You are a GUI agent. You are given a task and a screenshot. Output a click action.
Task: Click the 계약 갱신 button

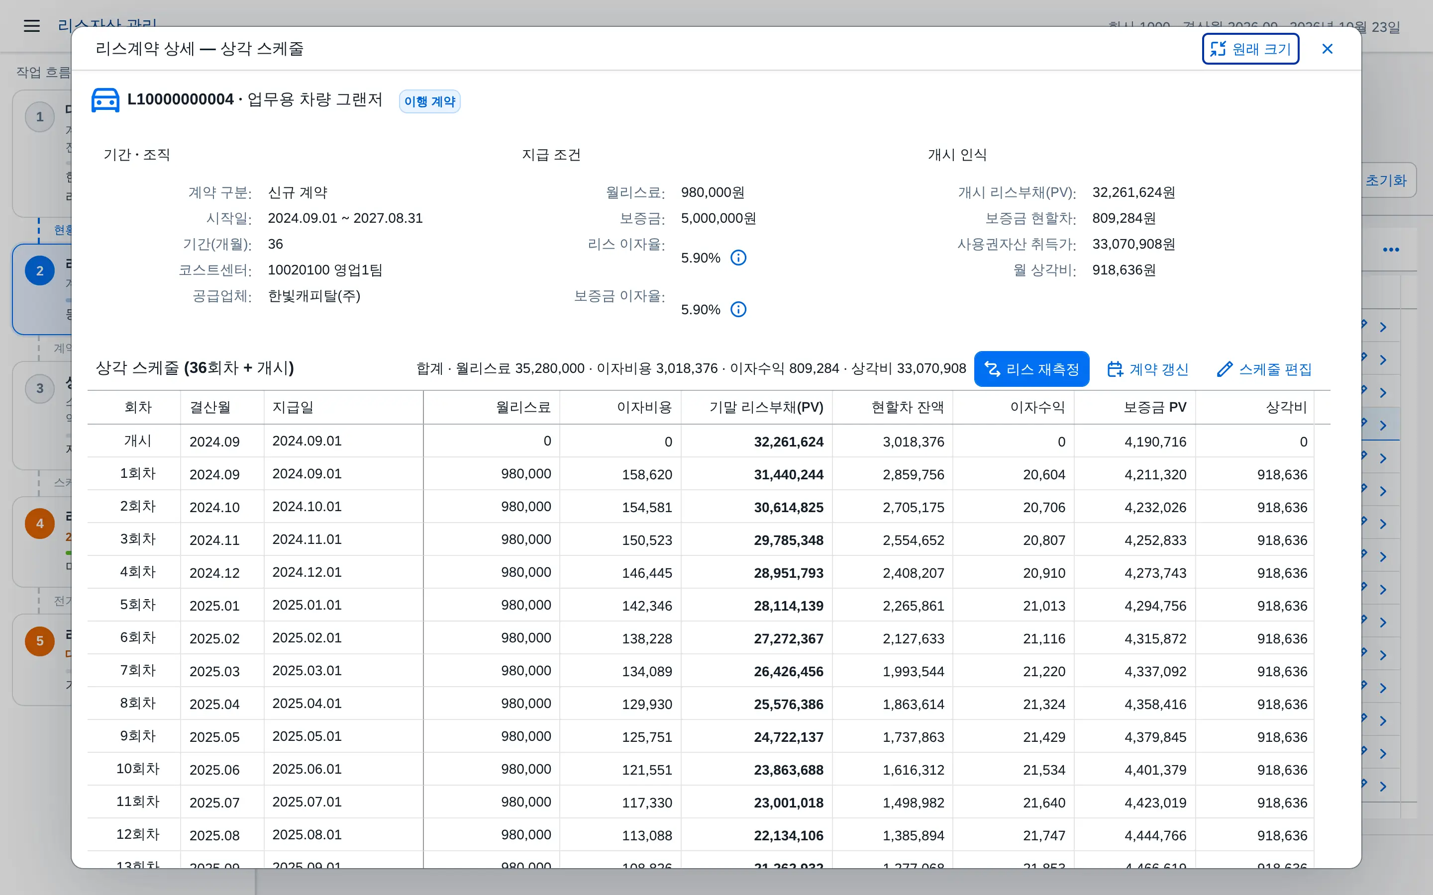tap(1147, 369)
